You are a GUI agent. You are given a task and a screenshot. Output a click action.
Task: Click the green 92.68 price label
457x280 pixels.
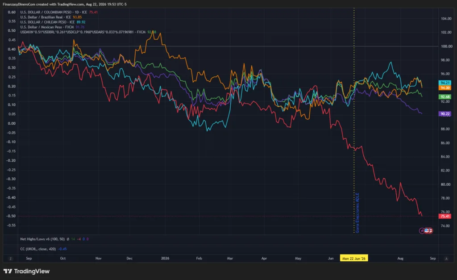point(445,97)
